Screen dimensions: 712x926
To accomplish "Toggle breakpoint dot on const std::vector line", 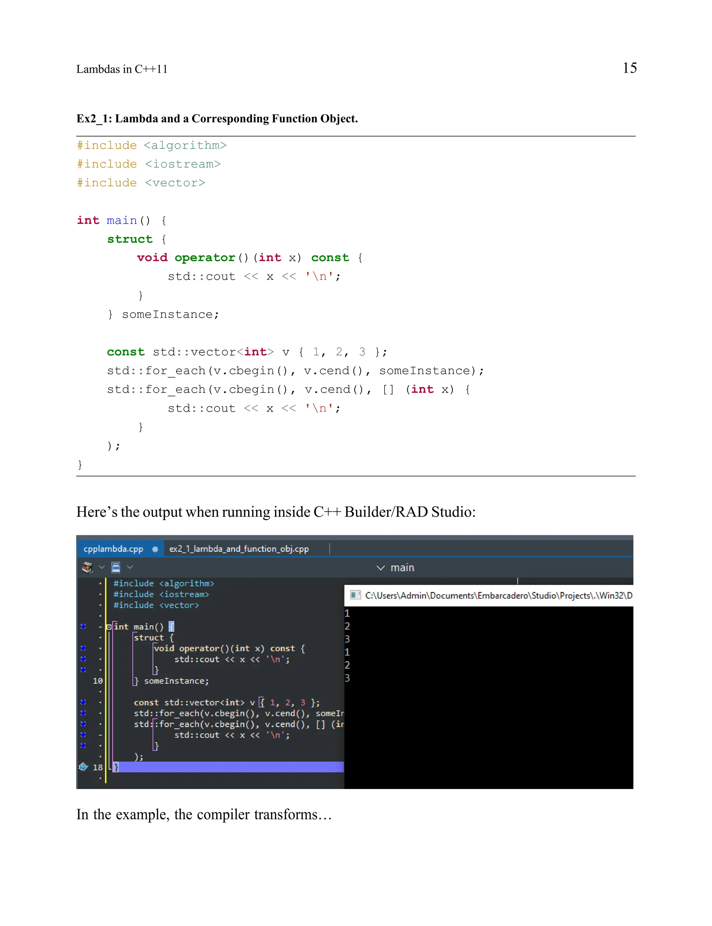I will (x=83, y=702).
